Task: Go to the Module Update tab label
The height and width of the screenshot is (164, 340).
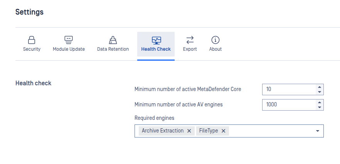Action: pos(69,49)
